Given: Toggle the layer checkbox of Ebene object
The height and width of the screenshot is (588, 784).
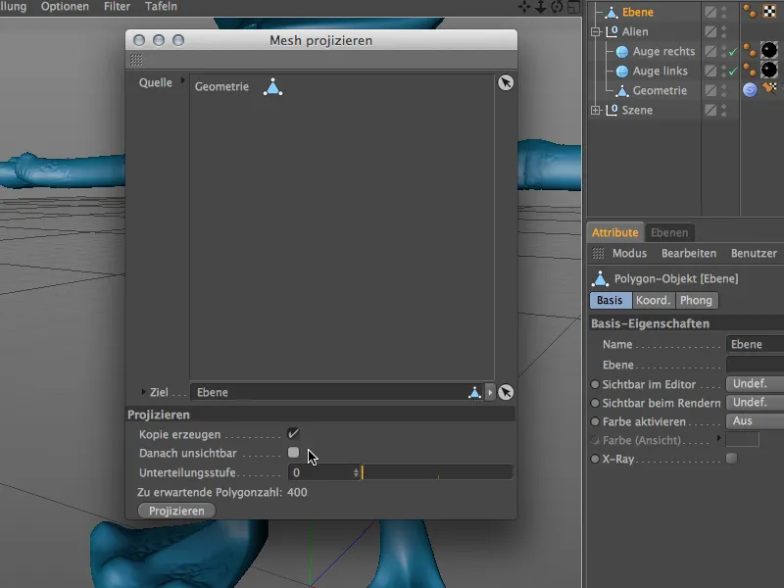Looking at the screenshot, I should coord(710,12).
